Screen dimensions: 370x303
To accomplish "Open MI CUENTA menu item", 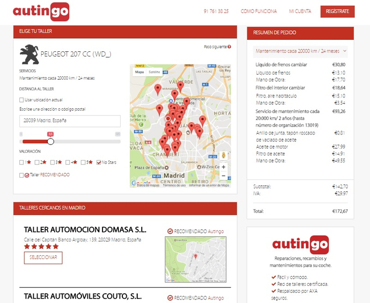I will (300, 11).
